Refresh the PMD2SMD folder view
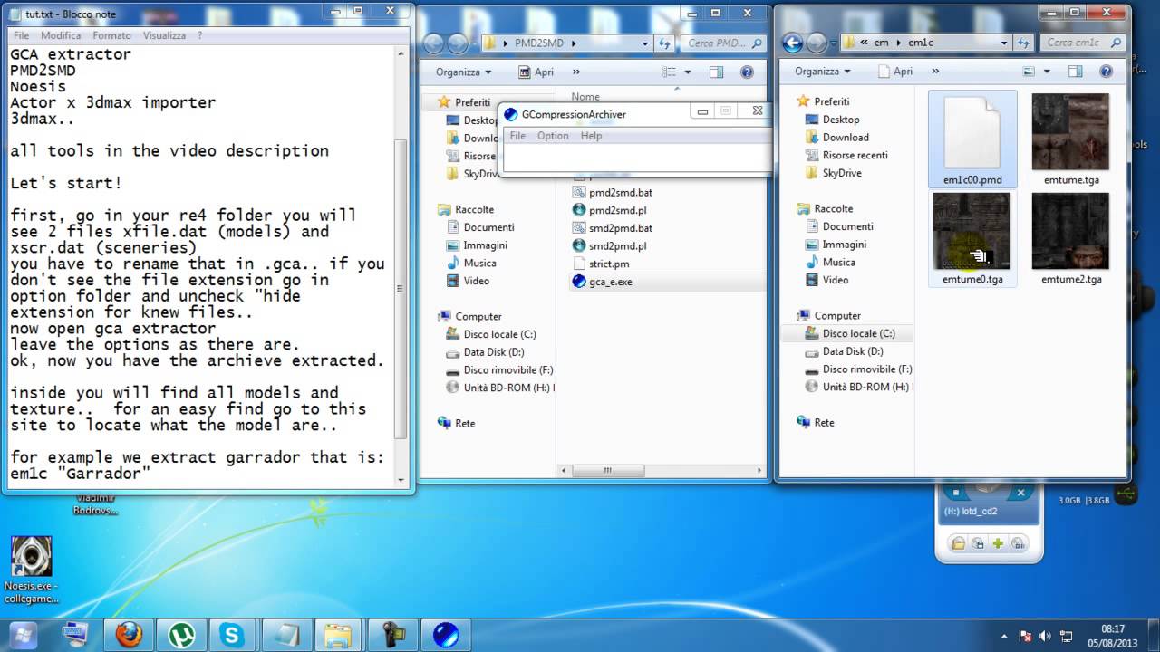The width and height of the screenshot is (1160, 652). (x=664, y=43)
